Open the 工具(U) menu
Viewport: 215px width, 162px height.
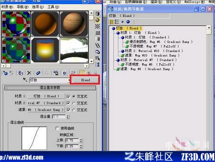[x=53, y=7]
